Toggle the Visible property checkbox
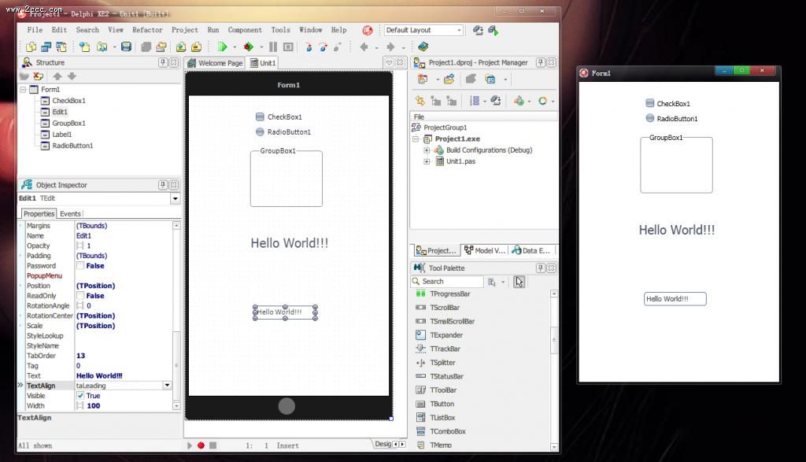Viewport: 806px width, 462px height. 80,396
